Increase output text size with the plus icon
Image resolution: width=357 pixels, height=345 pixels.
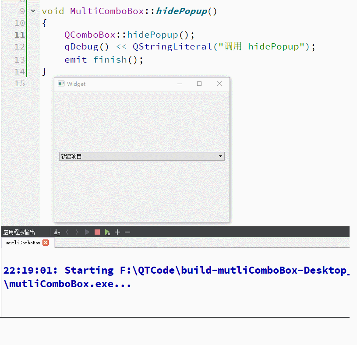pos(118,232)
